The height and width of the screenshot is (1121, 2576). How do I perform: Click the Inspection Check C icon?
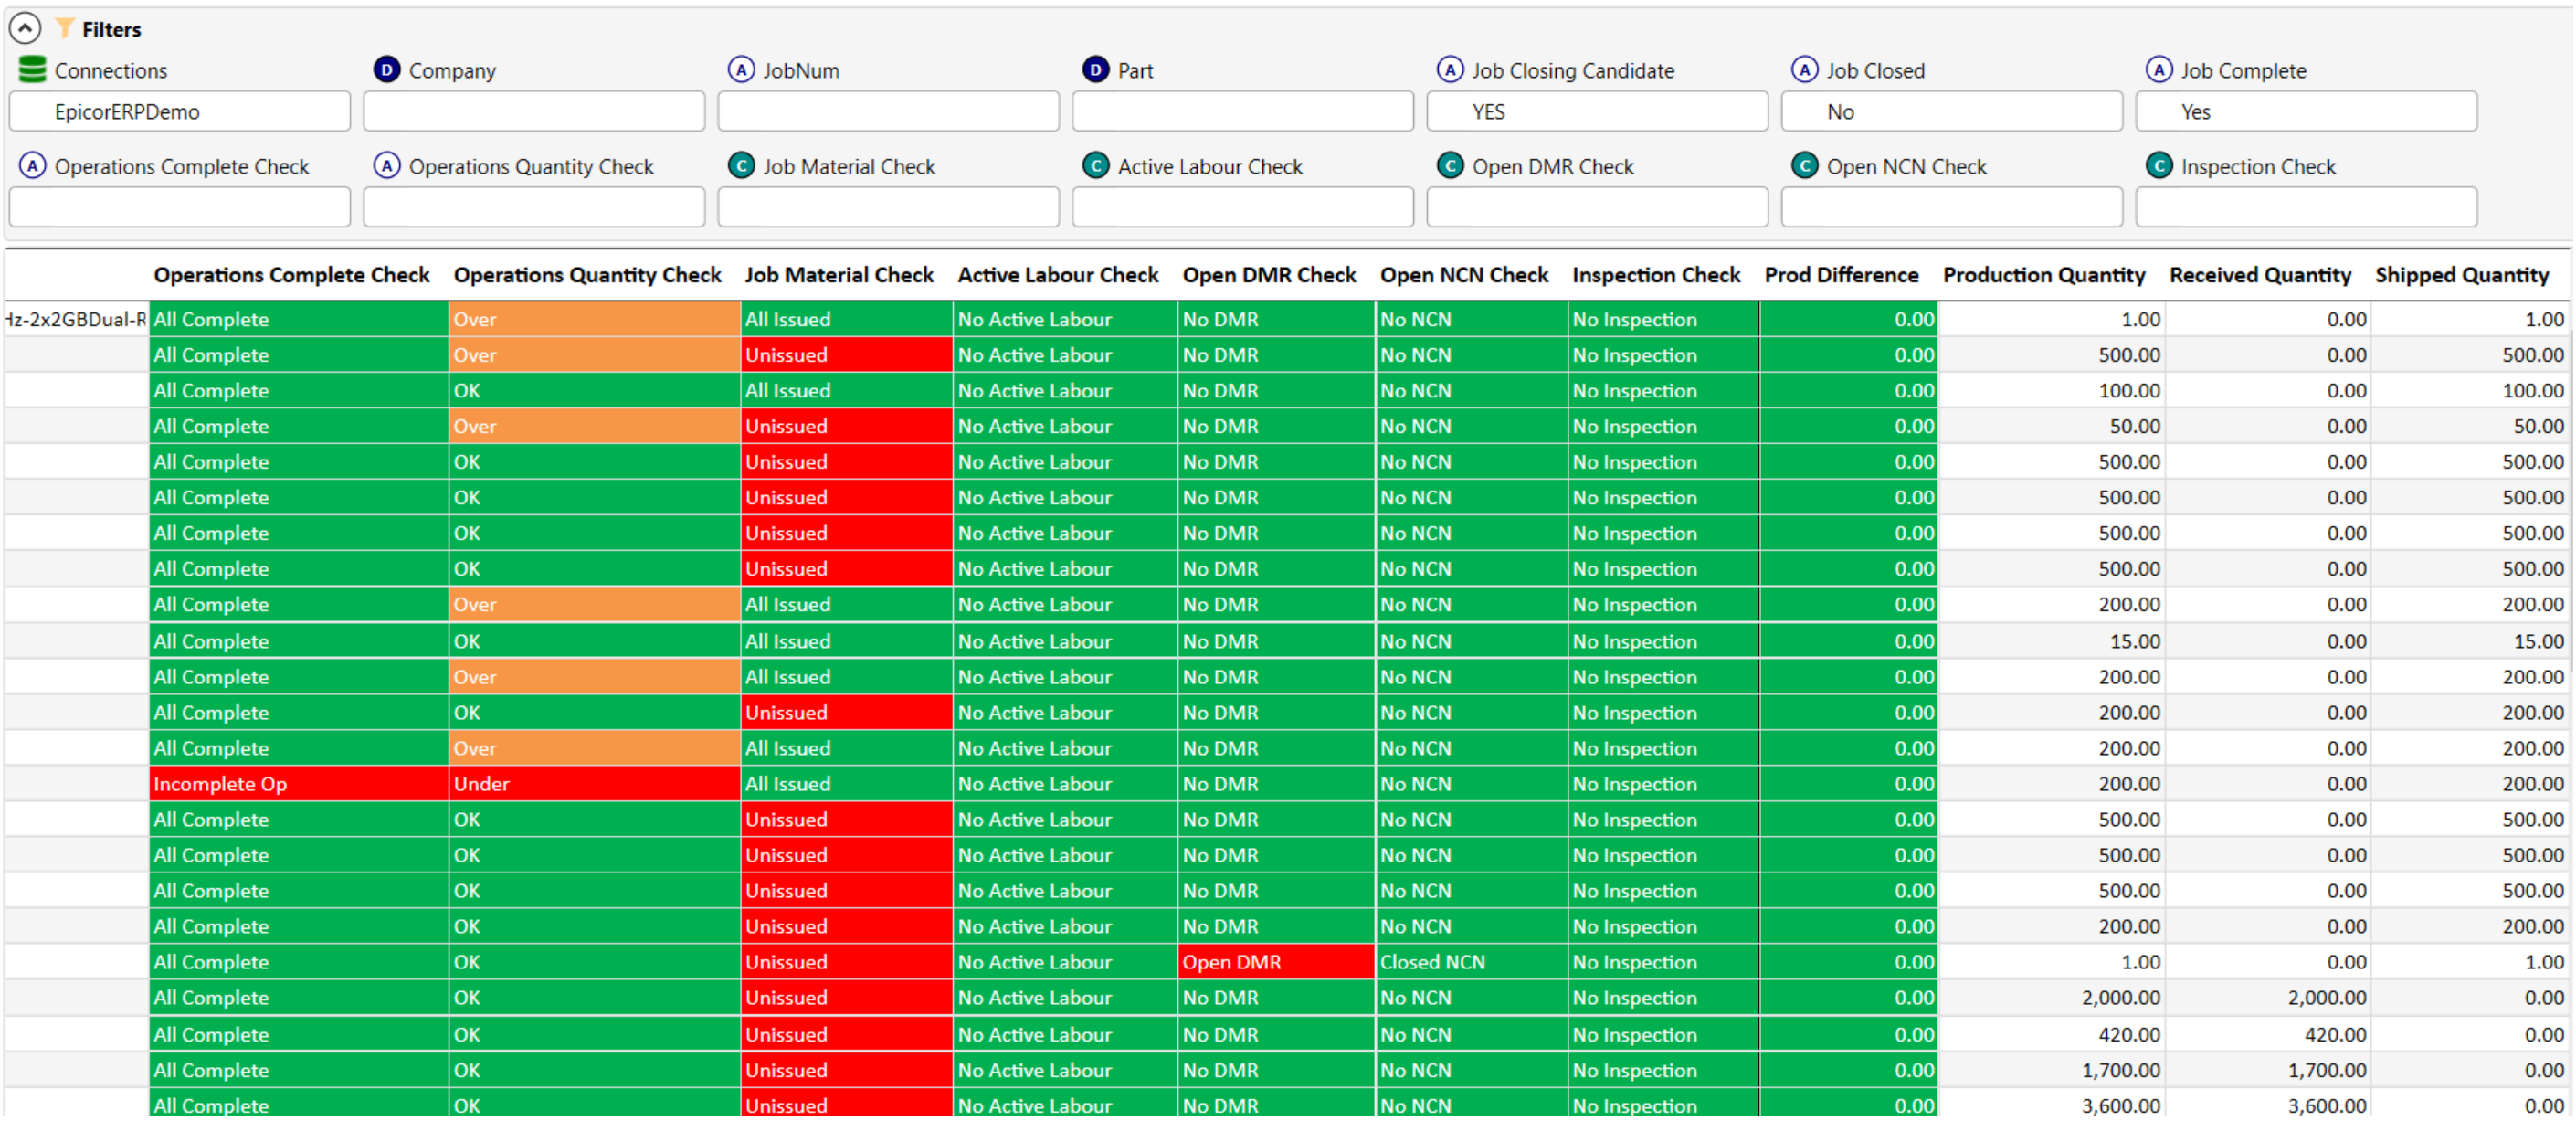[2159, 165]
